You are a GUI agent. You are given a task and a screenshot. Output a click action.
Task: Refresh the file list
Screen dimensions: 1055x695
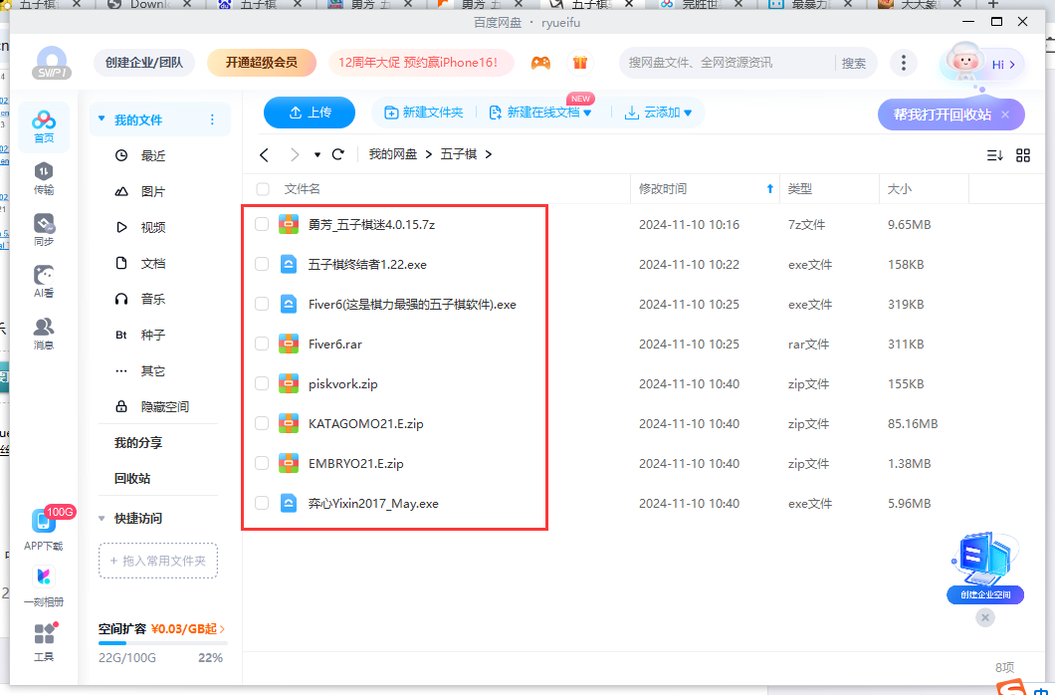click(338, 154)
